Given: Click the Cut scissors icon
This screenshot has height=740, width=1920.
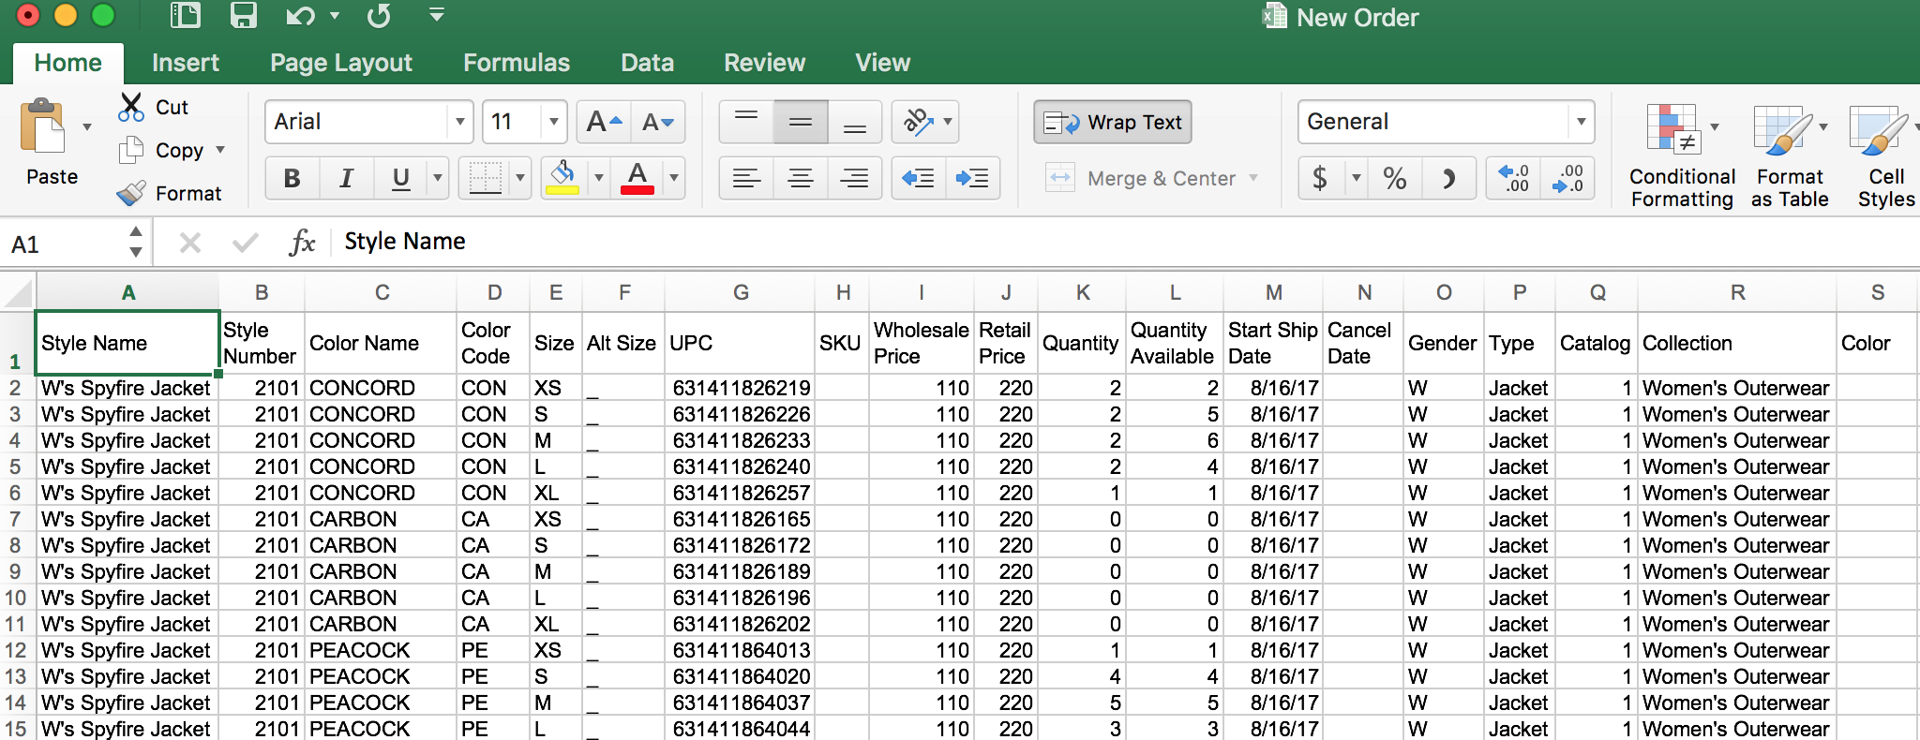Looking at the screenshot, I should click(131, 107).
